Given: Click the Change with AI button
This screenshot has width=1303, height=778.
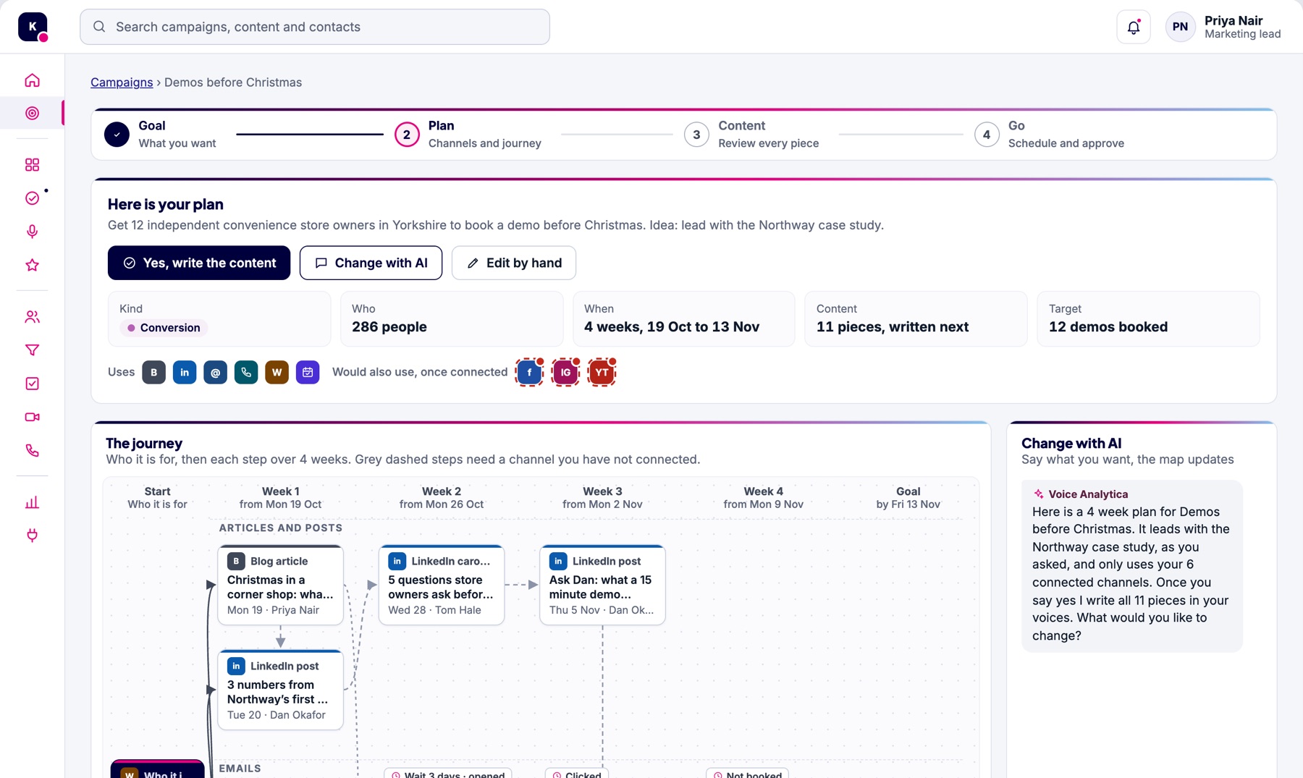Looking at the screenshot, I should [x=371, y=263].
